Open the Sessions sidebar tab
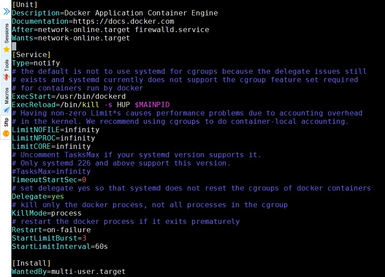385x277 pixels. pyautogui.click(x=7, y=37)
